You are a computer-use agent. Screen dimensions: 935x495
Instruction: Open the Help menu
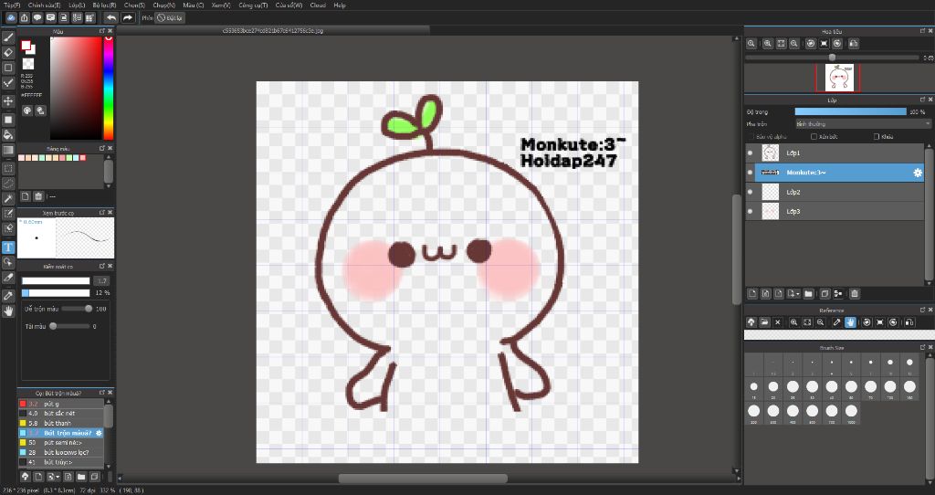(x=340, y=5)
